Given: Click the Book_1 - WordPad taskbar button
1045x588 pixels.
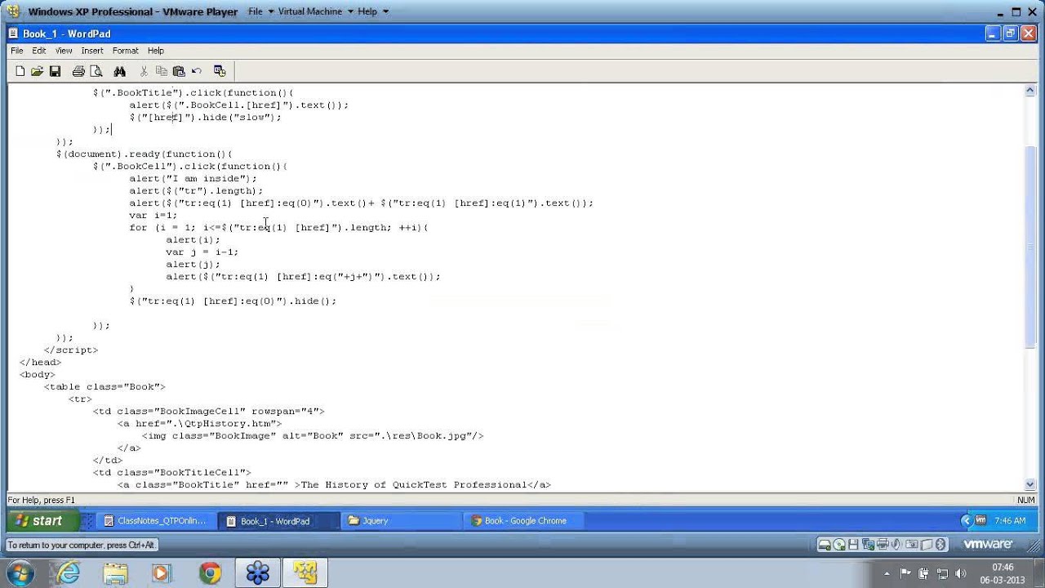Looking at the screenshot, I should pos(279,521).
